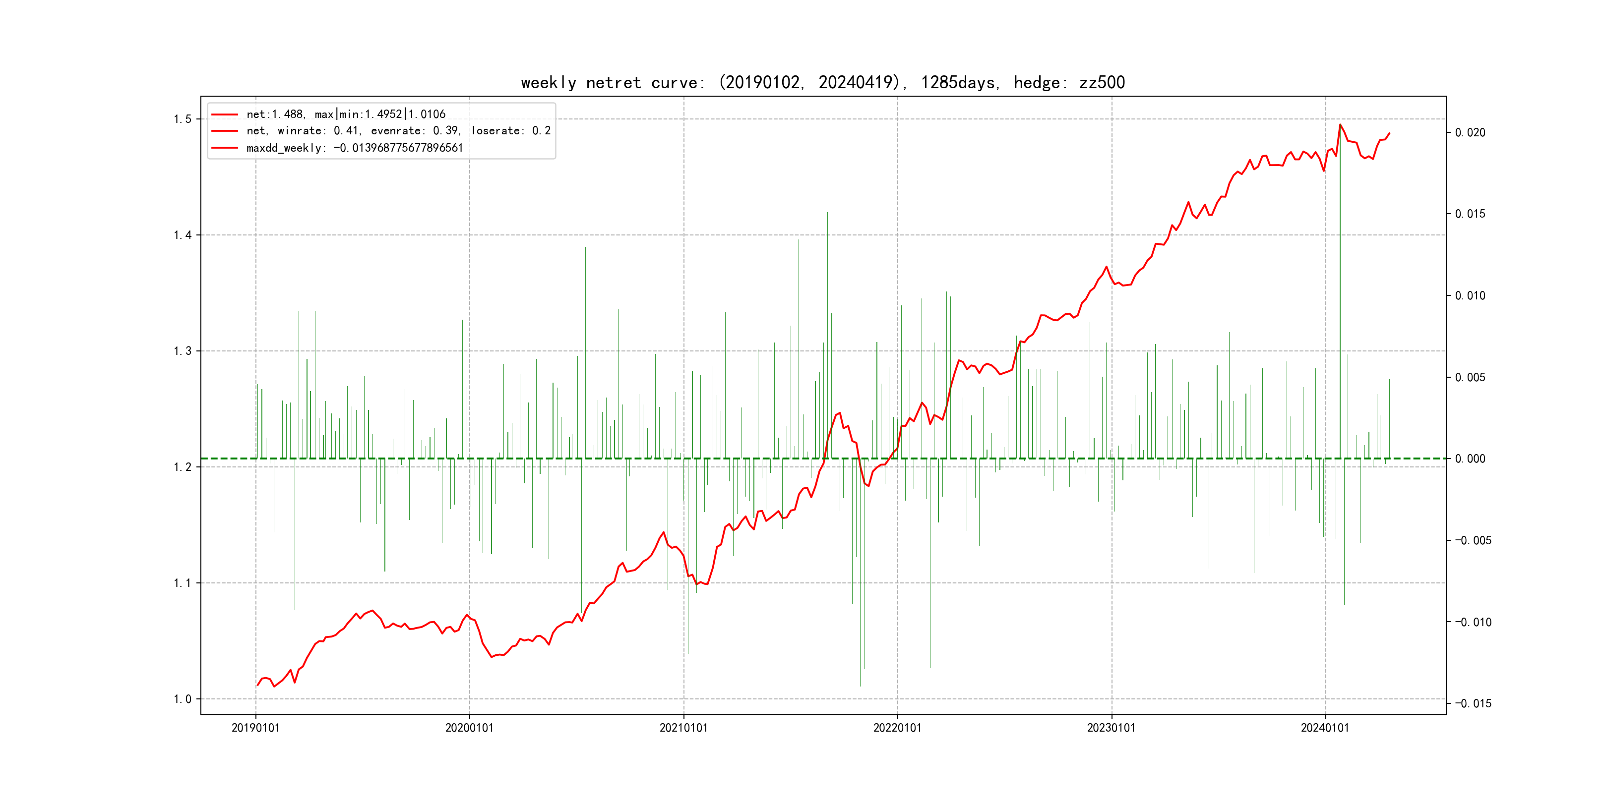The height and width of the screenshot is (803, 1607).
Task: Click the red line swatch beside maxdd_weekly
Action: pyautogui.click(x=225, y=148)
